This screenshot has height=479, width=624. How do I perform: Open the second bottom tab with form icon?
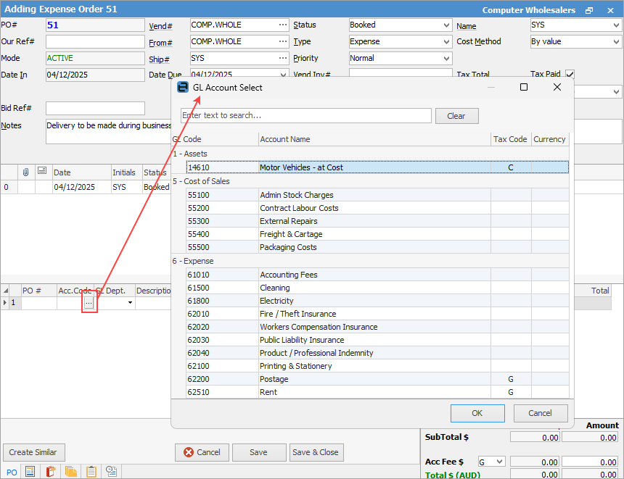click(x=30, y=472)
